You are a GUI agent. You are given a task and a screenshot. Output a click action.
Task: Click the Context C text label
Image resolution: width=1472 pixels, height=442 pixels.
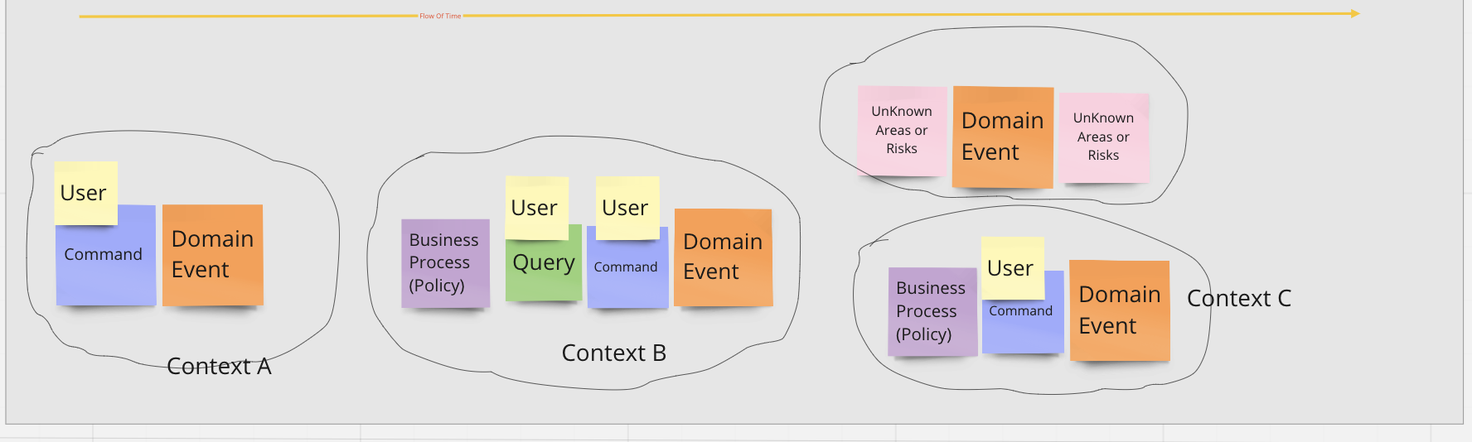coord(1238,298)
